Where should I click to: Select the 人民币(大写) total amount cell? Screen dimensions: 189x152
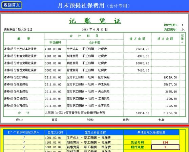tap(84, 113)
